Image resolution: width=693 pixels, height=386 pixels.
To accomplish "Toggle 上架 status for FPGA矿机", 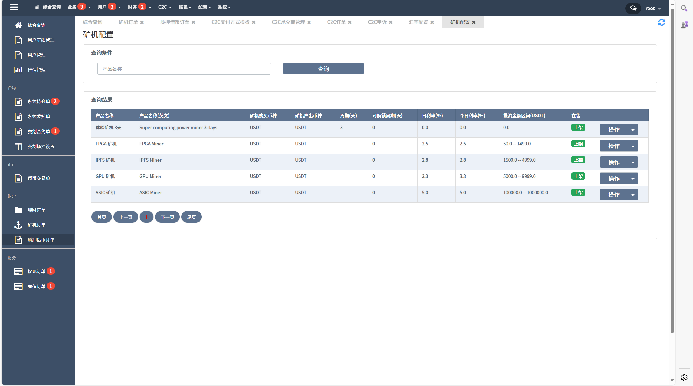I will coord(578,144).
